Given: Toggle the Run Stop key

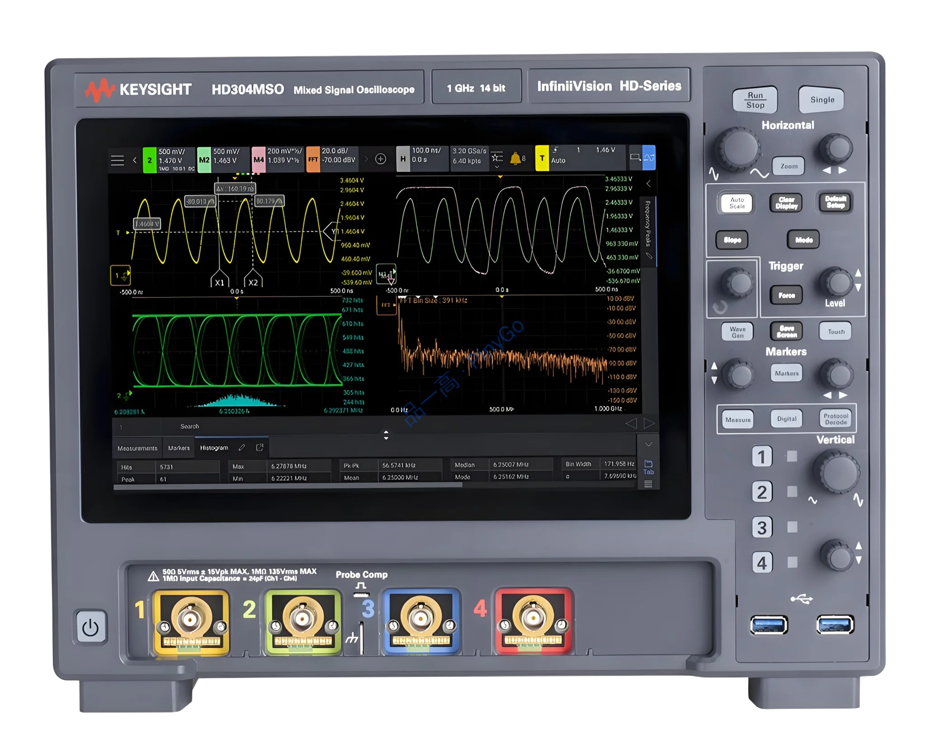Looking at the screenshot, I should click(755, 100).
